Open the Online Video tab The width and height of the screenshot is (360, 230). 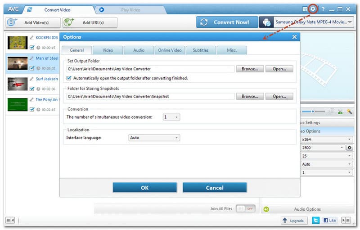(170, 50)
